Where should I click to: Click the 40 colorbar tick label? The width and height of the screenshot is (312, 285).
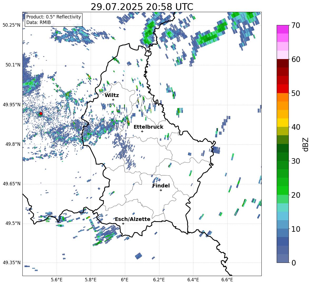(296, 127)
